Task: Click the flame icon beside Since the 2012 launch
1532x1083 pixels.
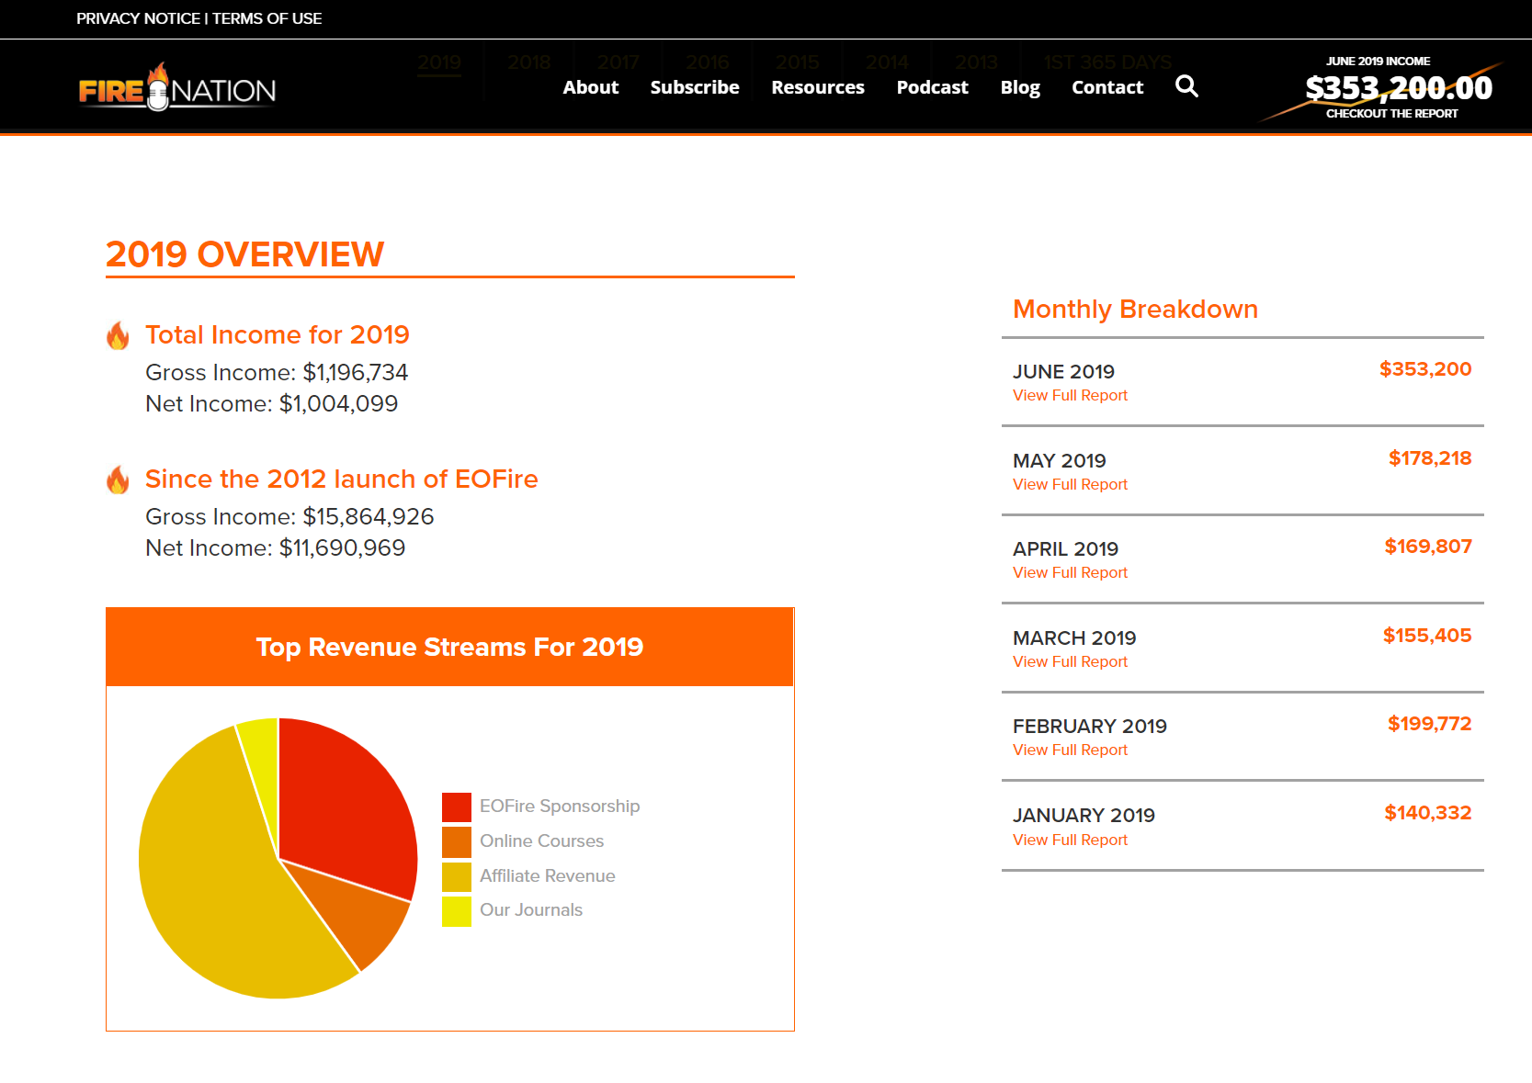Action: point(118,480)
